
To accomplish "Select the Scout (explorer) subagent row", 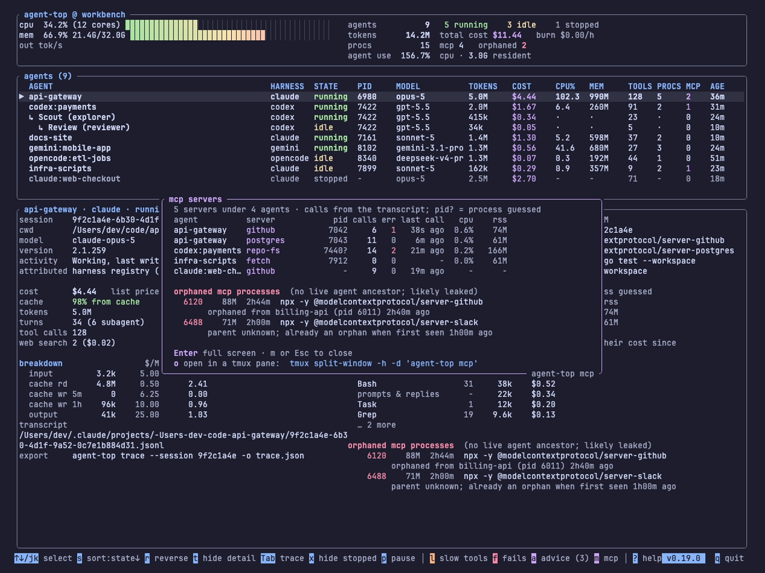I will coord(381,117).
